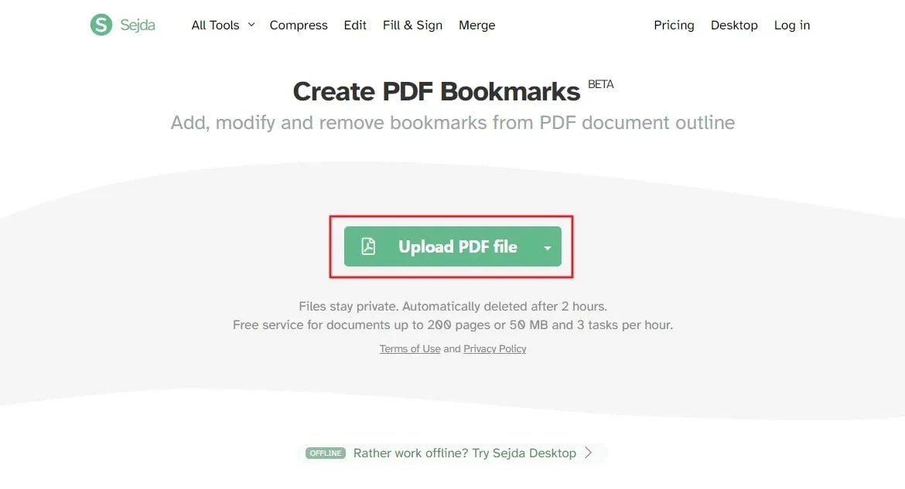Open the Privacy Policy link
Image resolution: width=905 pixels, height=489 pixels.
(494, 348)
